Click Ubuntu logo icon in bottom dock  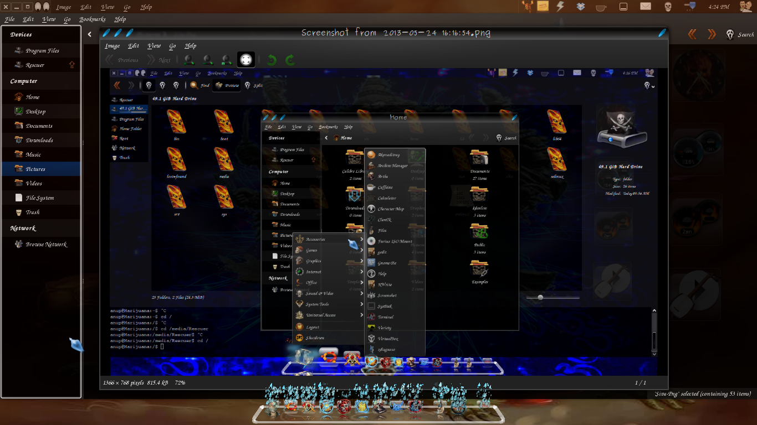click(291, 407)
